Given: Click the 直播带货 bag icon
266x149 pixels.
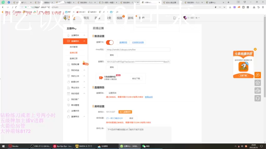Looking at the screenshot, I should 68,117.
